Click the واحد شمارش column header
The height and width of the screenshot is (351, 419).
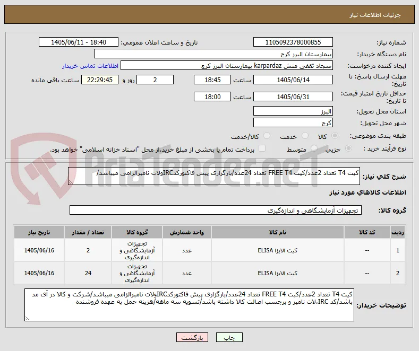187,232
